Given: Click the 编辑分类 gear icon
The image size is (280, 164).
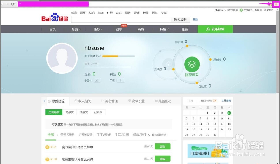Looking at the screenshot, I should point(153,135).
